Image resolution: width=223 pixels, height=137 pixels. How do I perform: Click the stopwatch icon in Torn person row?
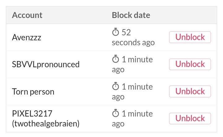116,86
